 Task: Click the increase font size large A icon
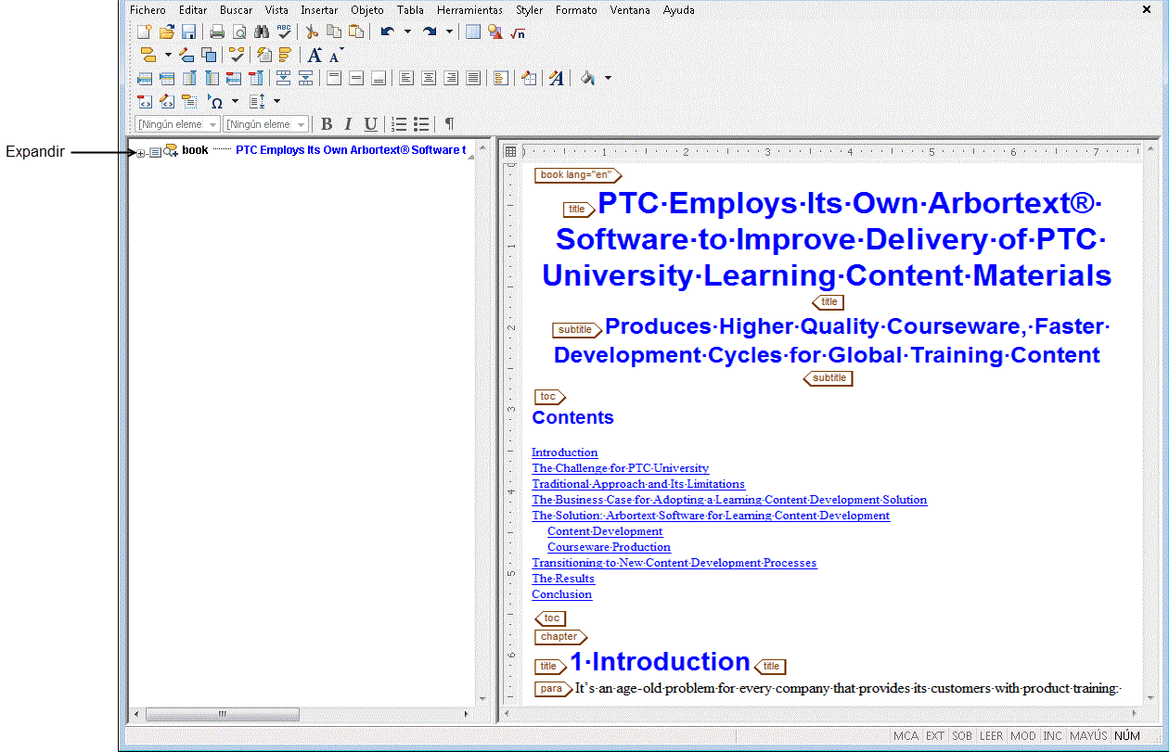pyautogui.click(x=315, y=55)
